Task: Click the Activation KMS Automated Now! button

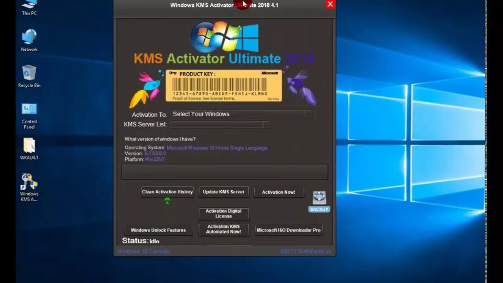Action: point(224,229)
